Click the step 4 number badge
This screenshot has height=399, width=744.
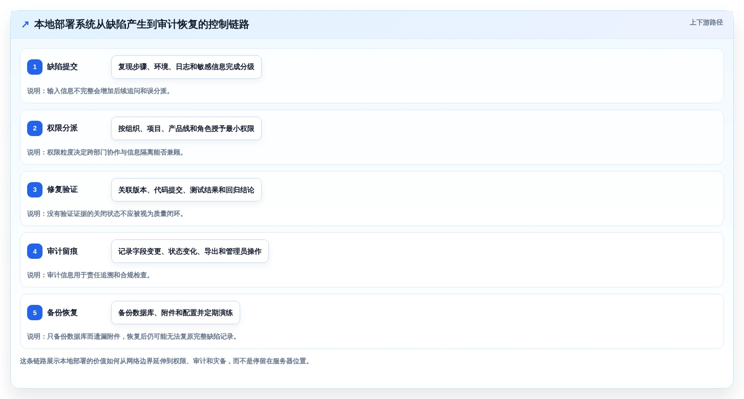(35, 251)
